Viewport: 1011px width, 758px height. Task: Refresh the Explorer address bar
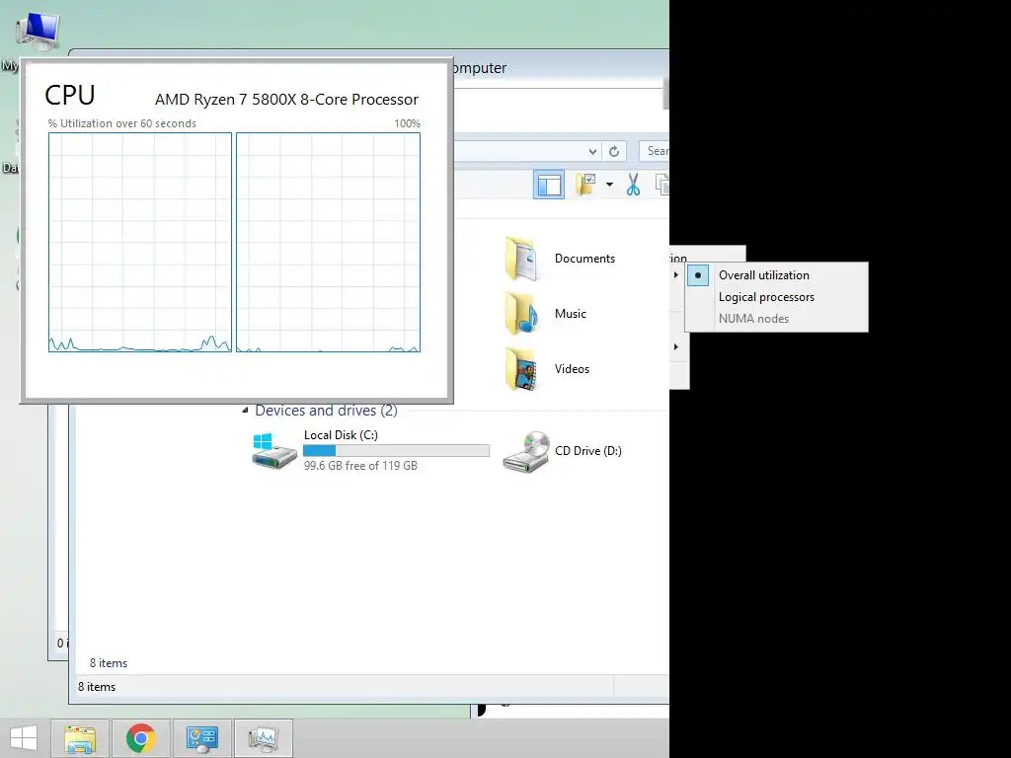(614, 151)
